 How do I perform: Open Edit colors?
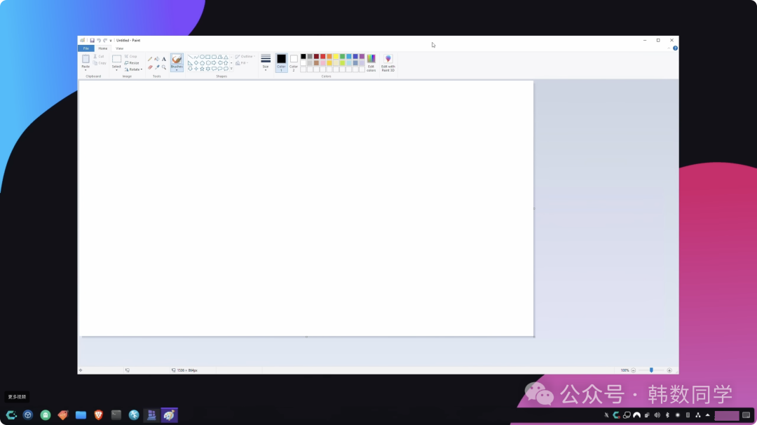(371, 63)
